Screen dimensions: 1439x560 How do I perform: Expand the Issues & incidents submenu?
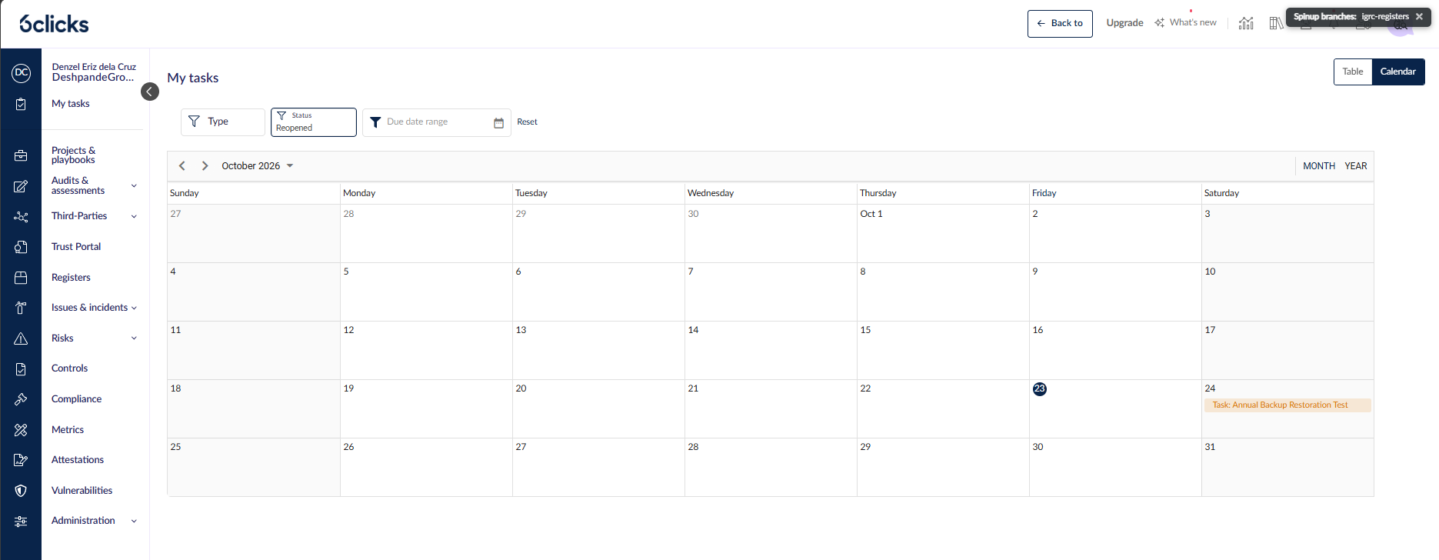[x=134, y=308]
